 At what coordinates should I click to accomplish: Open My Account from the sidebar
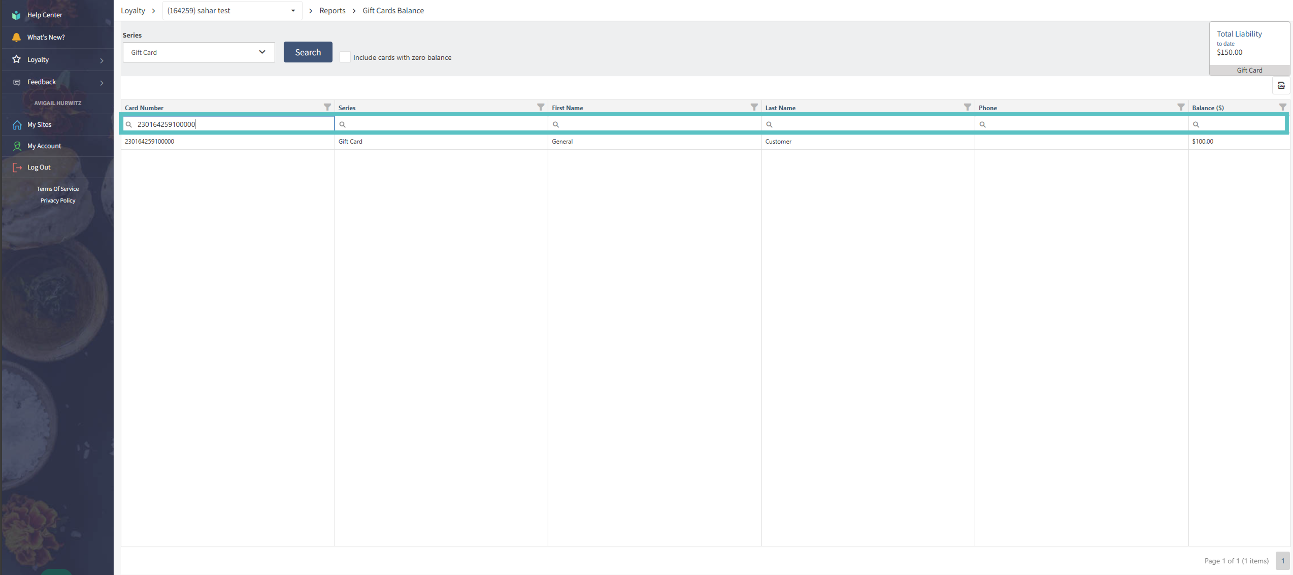click(44, 146)
